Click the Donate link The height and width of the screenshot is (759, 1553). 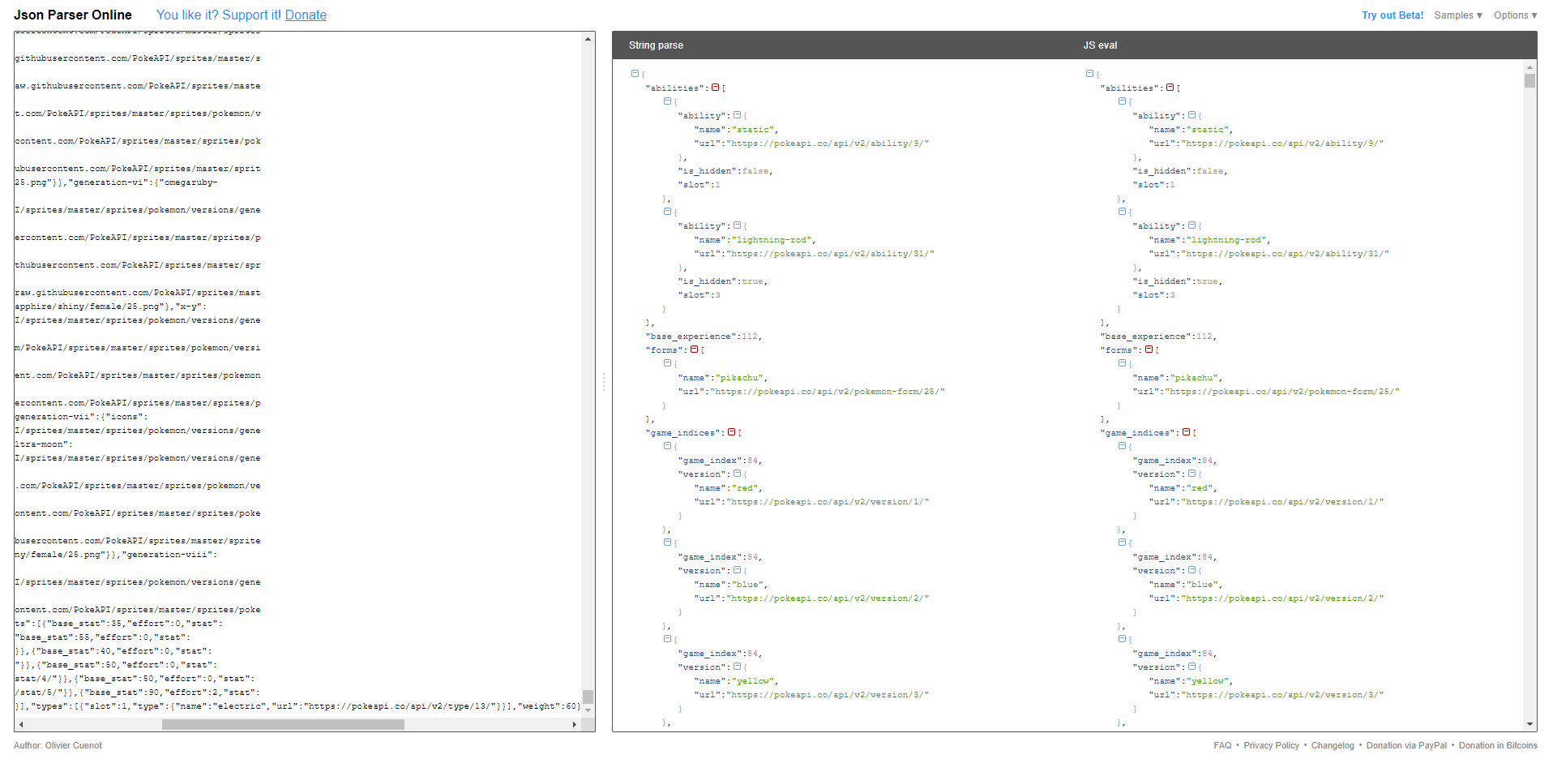tap(306, 15)
